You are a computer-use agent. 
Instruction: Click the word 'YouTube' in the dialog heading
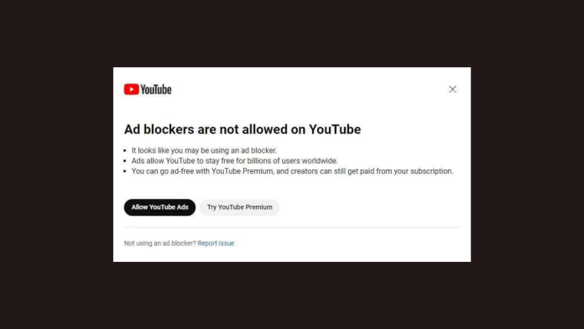335,129
